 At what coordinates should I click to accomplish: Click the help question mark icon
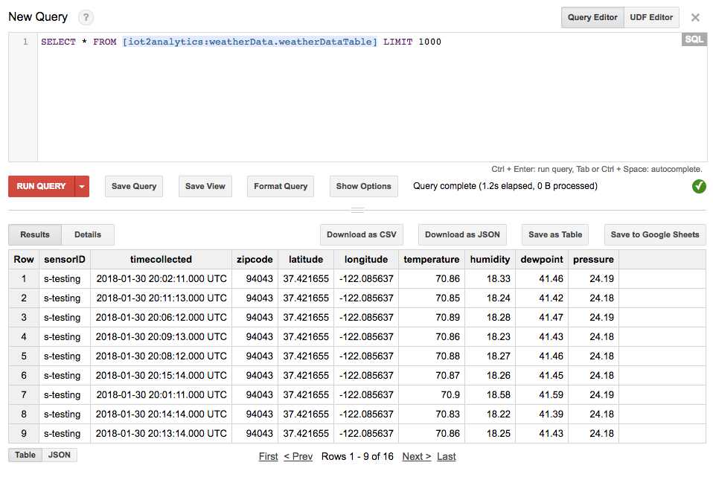pos(86,18)
